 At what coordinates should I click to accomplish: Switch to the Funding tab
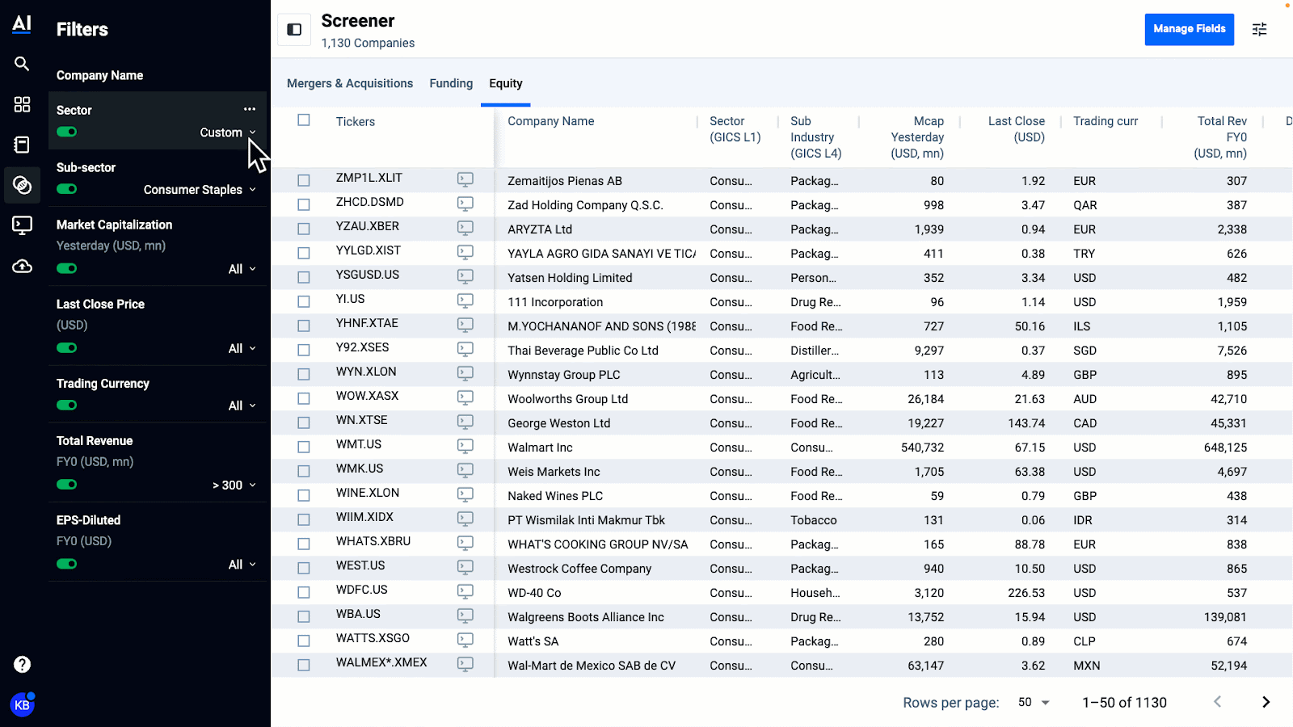point(450,83)
